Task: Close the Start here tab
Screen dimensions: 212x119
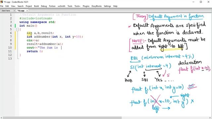Action: pos(14,11)
